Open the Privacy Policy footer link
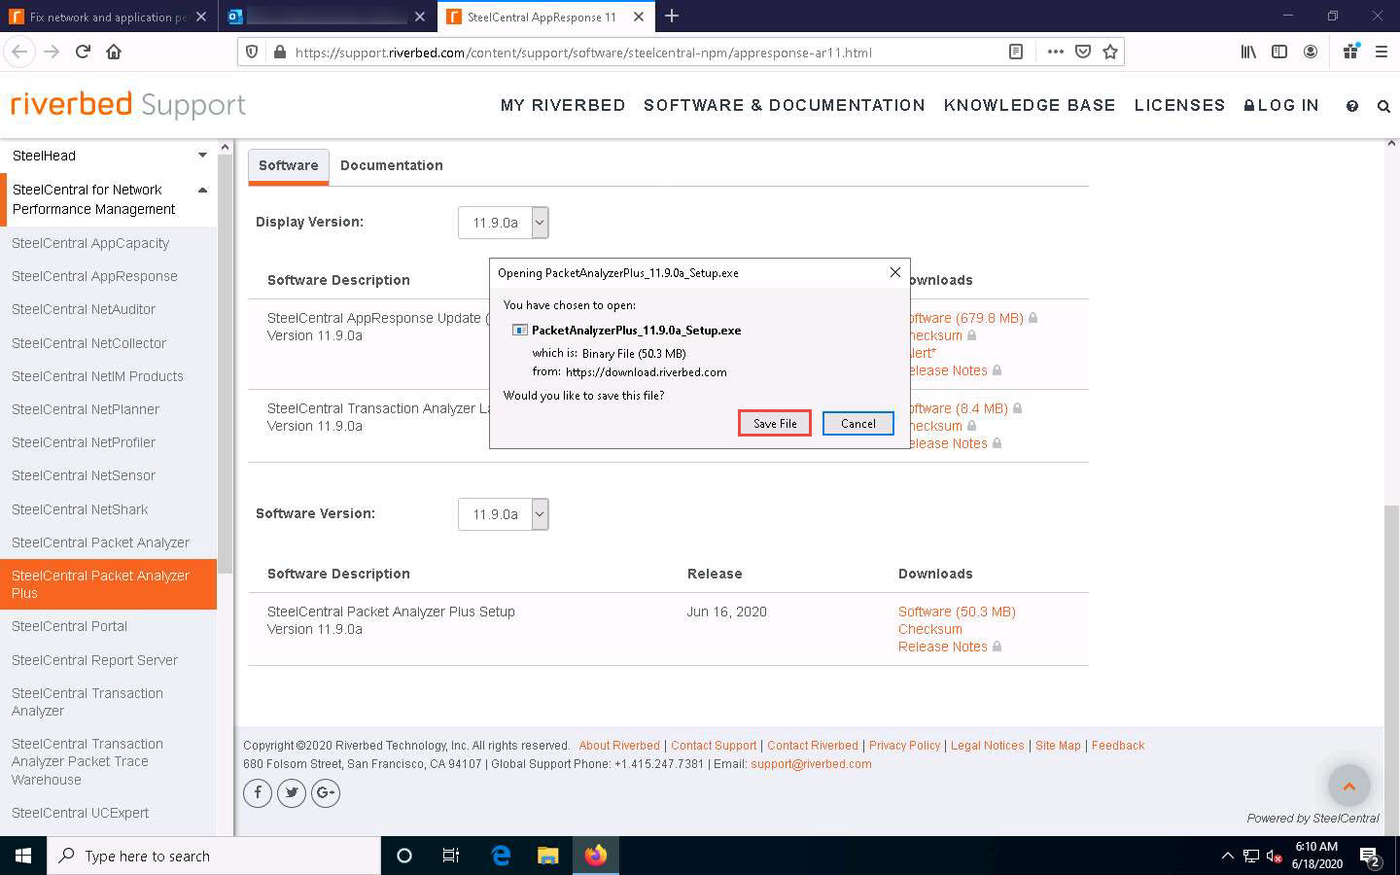The height and width of the screenshot is (875, 1400). pyautogui.click(x=905, y=746)
